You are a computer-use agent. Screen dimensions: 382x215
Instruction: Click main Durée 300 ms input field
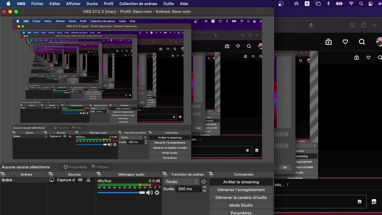pyautogui.click(x=189, y=189)
